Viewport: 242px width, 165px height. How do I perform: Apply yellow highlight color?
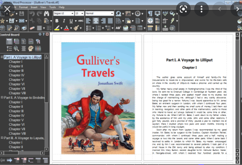(57, 28)
